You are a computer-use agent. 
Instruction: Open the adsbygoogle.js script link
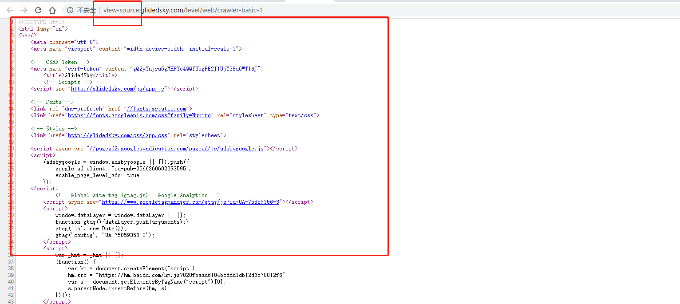[x=177, y=149]
